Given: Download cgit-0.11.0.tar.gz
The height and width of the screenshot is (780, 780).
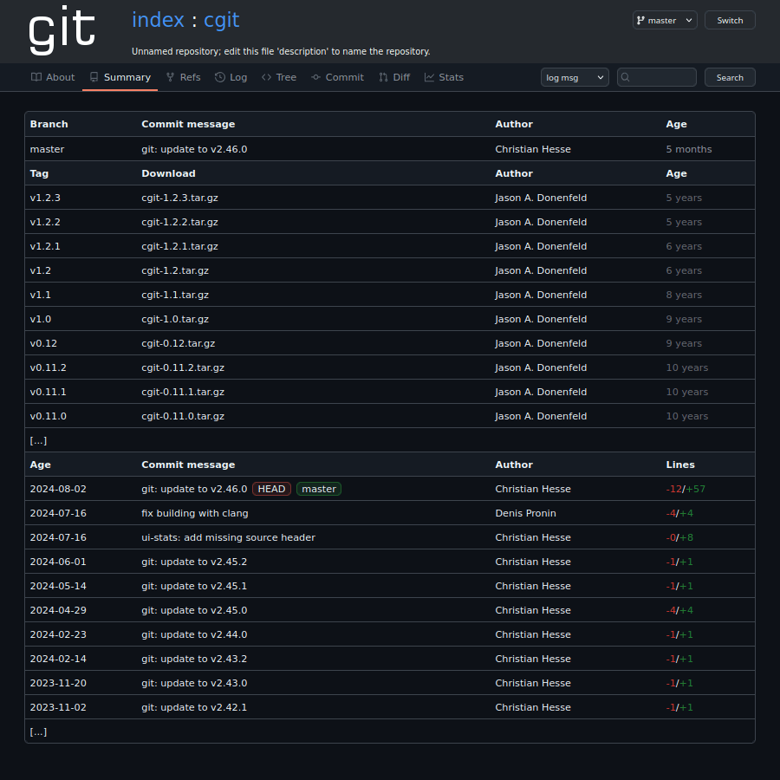Looking at the screenshot, I should coord(183,416).
